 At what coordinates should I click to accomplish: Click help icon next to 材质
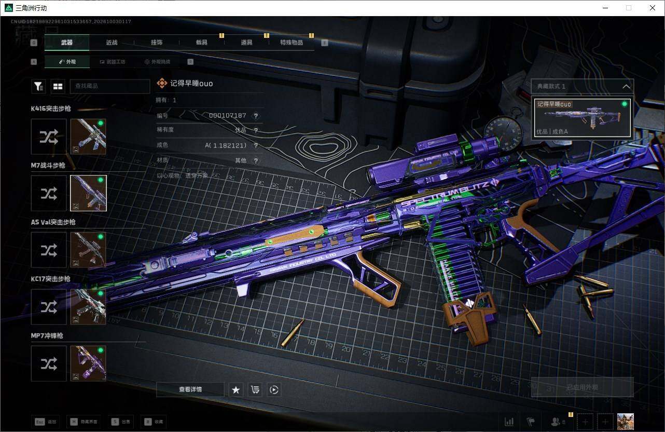click(x=256, y=161)
